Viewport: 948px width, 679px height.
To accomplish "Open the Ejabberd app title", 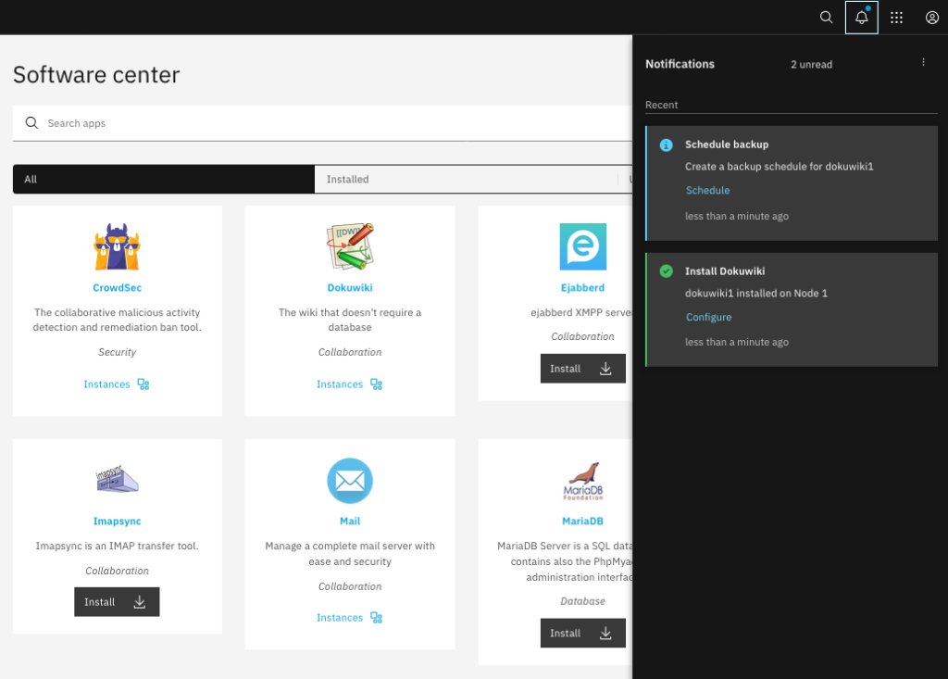I will (583, 287).
